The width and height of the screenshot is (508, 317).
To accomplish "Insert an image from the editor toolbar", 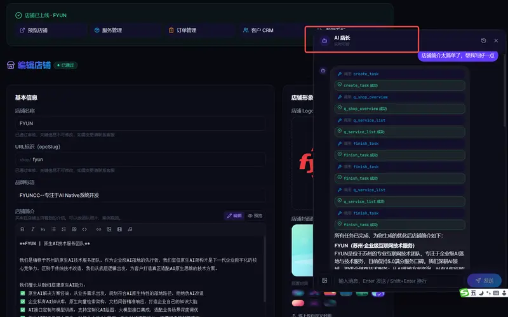I will (x=109, y=229).
